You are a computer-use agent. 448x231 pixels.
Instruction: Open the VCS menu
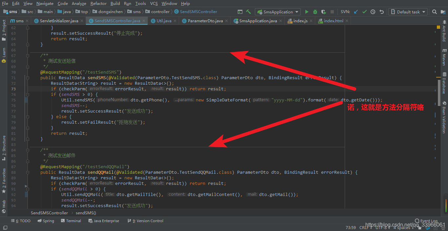154,3
